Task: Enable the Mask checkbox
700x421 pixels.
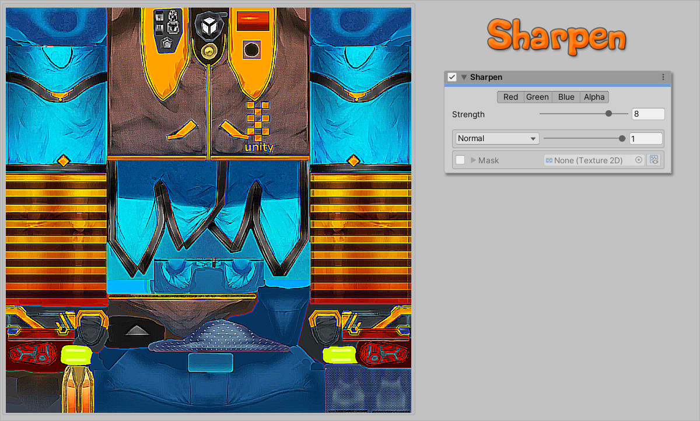Action: coord(460,160)
